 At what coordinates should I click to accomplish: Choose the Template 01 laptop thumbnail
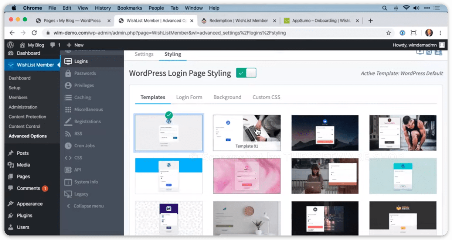click(x=247, y=132)
